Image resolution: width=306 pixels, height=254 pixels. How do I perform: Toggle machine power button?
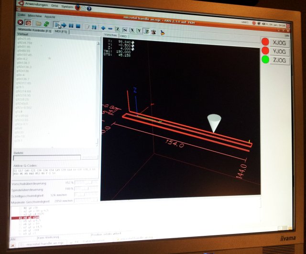(x=29, y=23)
